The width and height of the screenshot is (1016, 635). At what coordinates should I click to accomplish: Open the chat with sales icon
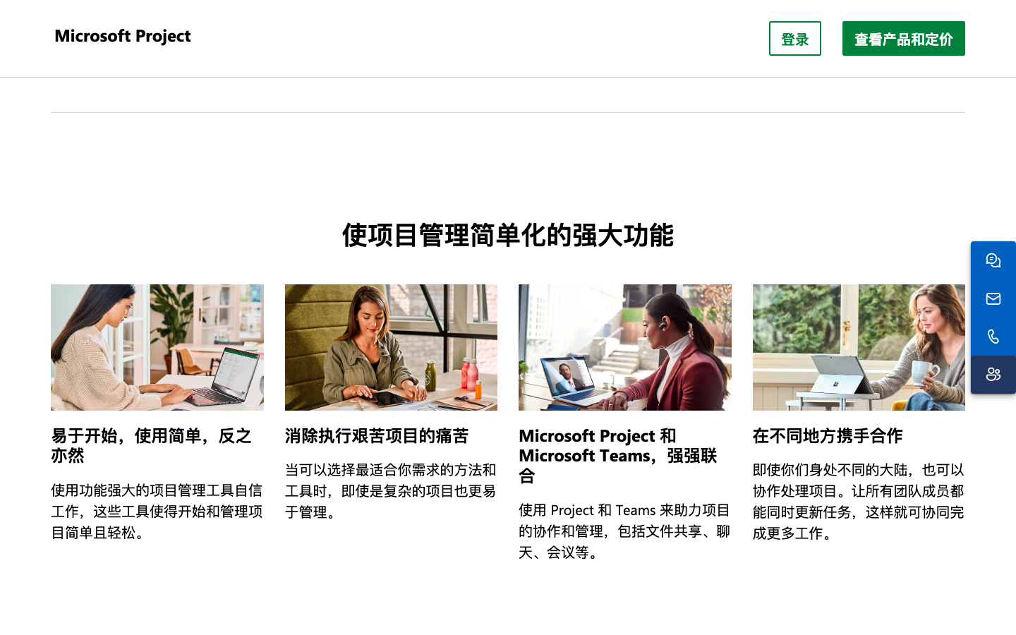click(x=993, y=260)
